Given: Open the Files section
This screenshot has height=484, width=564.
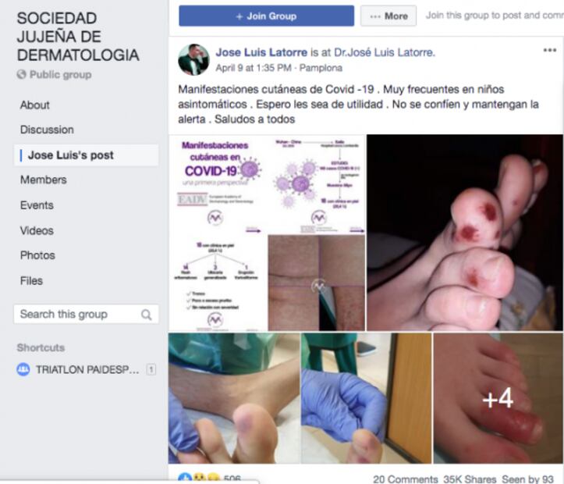Looking at the screenshot, I should point(31,281).
